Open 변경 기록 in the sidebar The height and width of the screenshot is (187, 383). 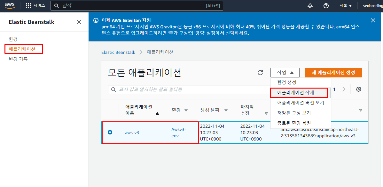click(18, 59)
